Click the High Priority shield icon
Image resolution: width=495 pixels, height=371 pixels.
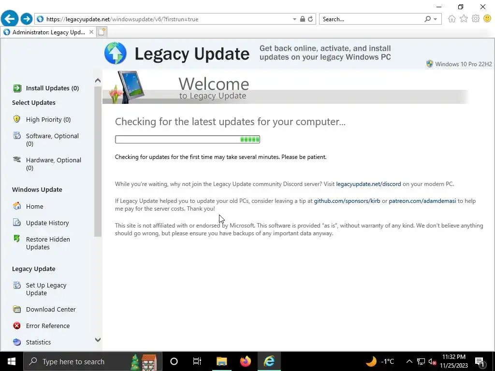pyautogui.click(x=17, y=119)
